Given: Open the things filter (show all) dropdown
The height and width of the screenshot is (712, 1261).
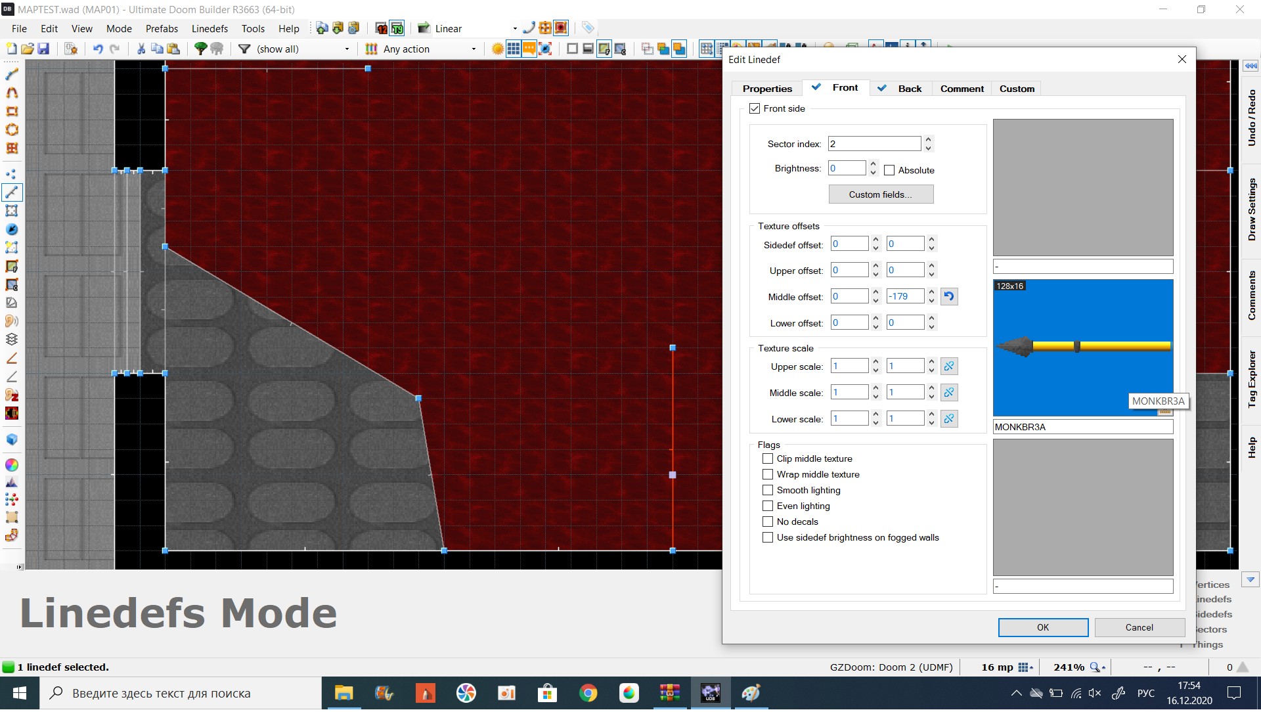Looking at the screenshot, I should 347,49.
